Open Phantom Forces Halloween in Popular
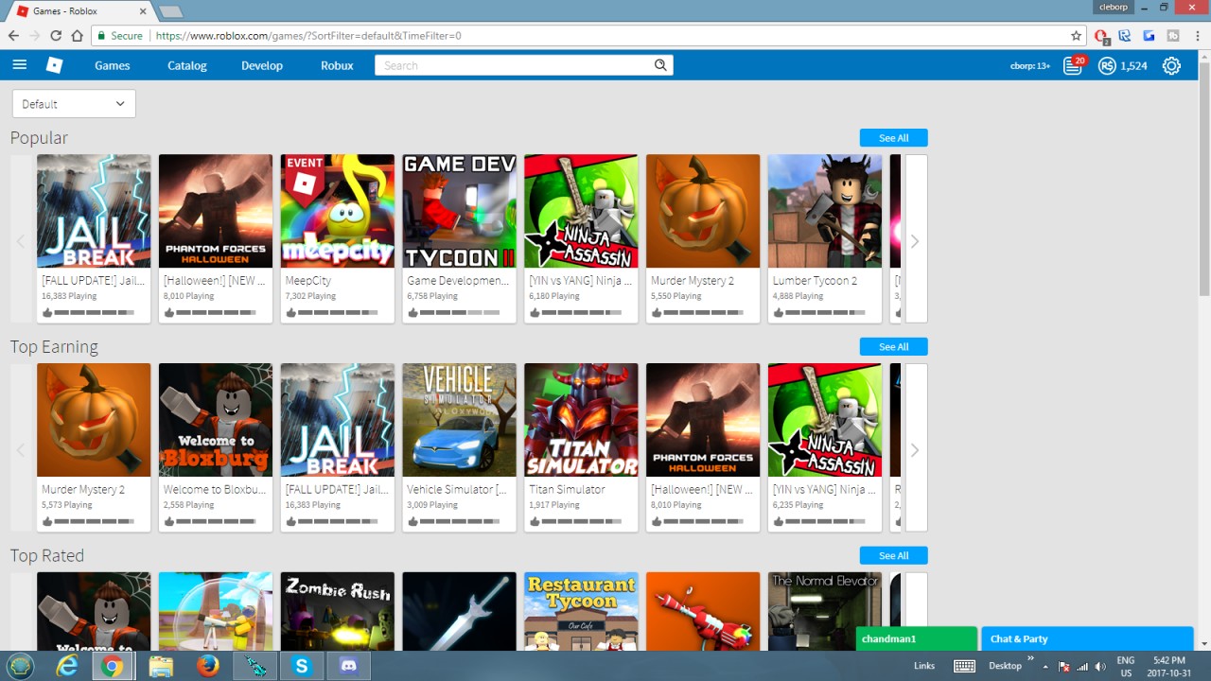The image size is (1211, 681). [x=216, y=211]
